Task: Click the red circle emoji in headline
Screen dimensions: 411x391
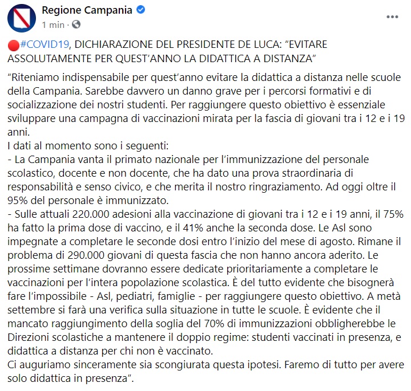Action: 13,44
